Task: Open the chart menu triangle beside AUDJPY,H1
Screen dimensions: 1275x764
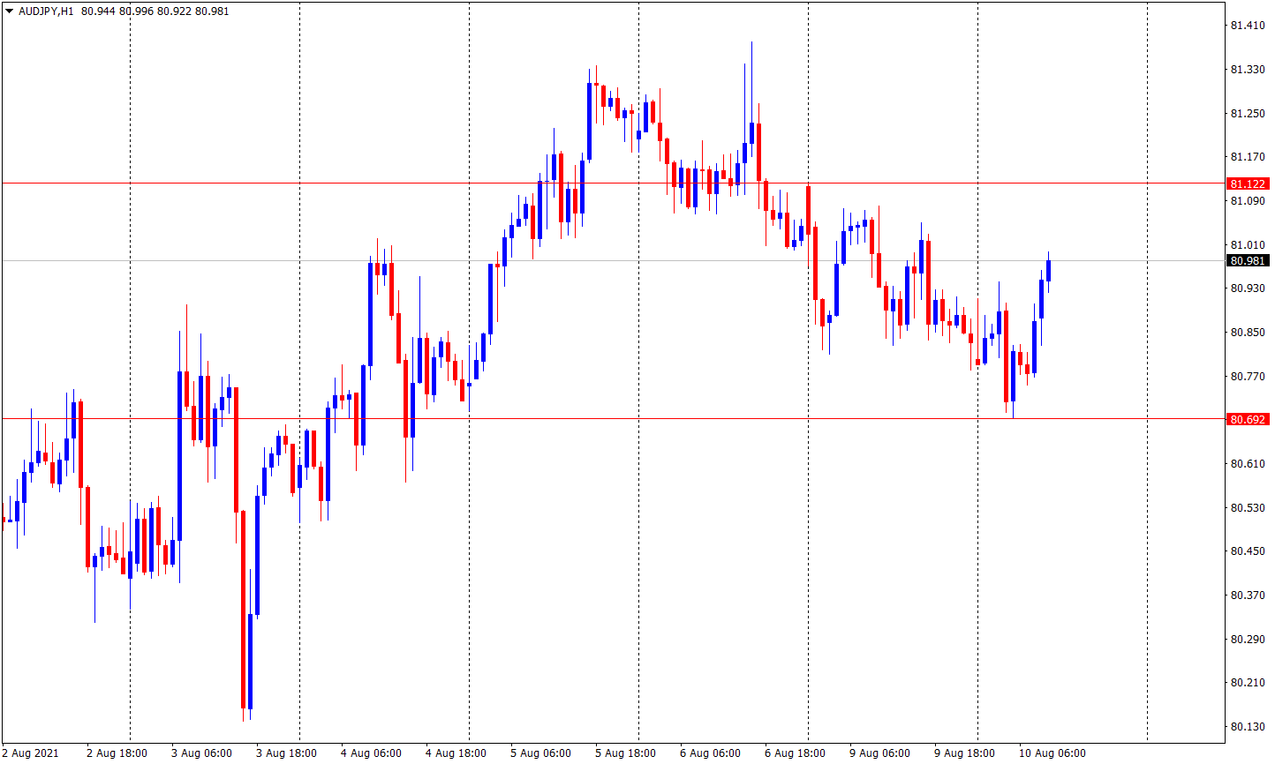Action: point(10,11)
